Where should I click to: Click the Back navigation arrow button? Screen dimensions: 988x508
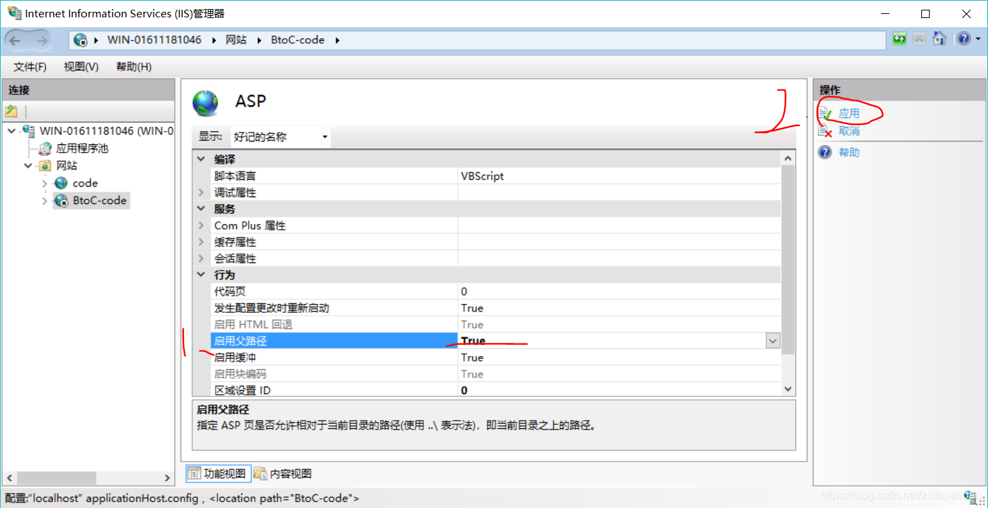[x=15, y=40]
